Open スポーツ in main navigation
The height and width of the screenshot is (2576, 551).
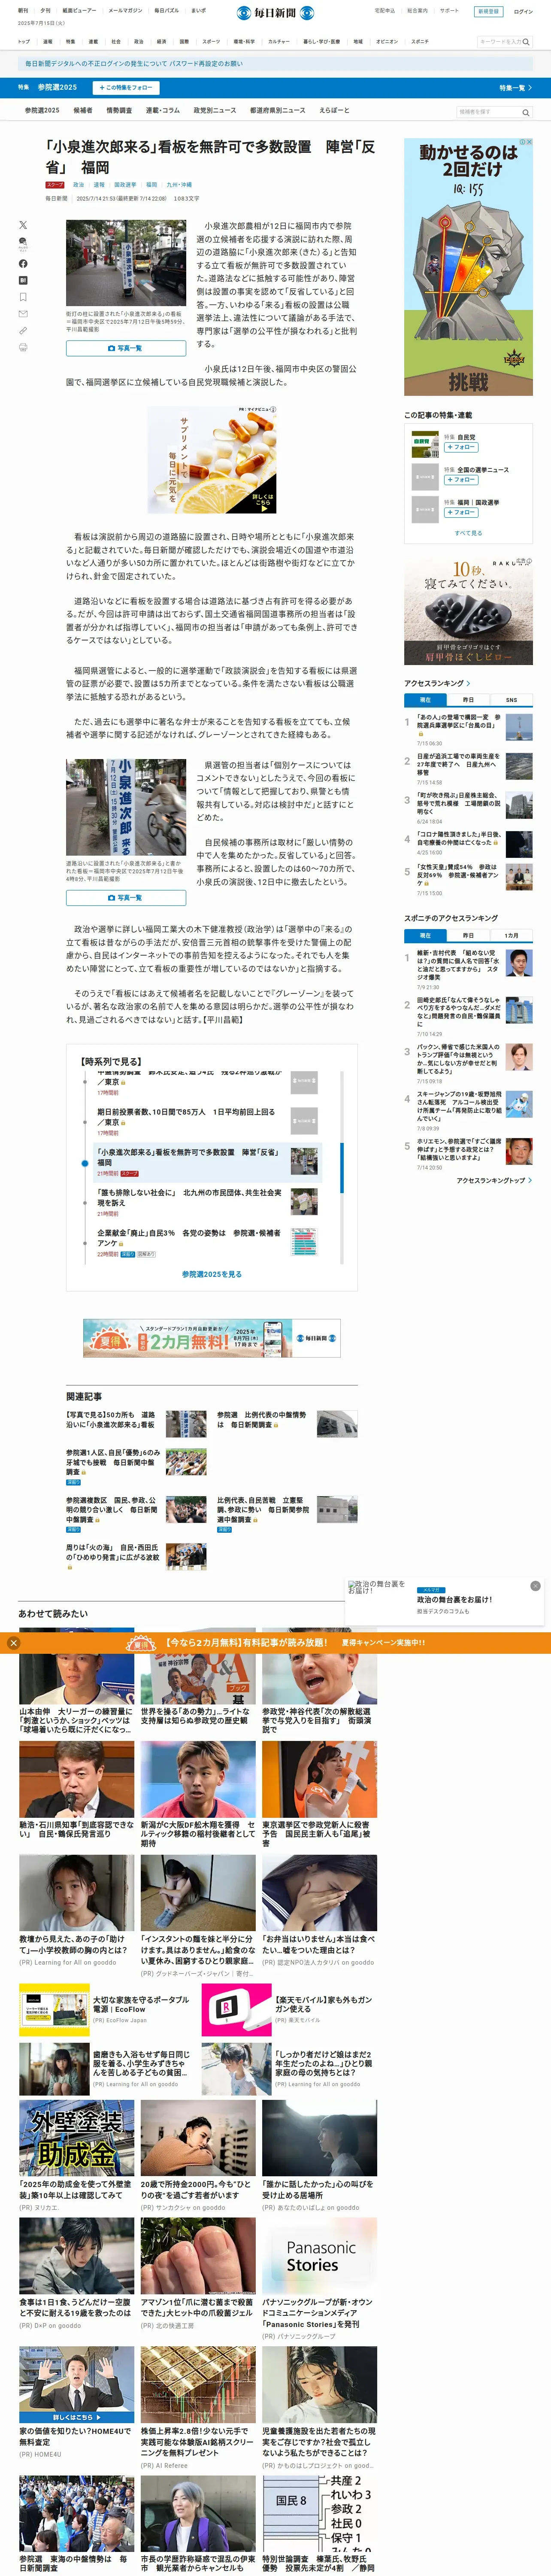click(211, 42)
